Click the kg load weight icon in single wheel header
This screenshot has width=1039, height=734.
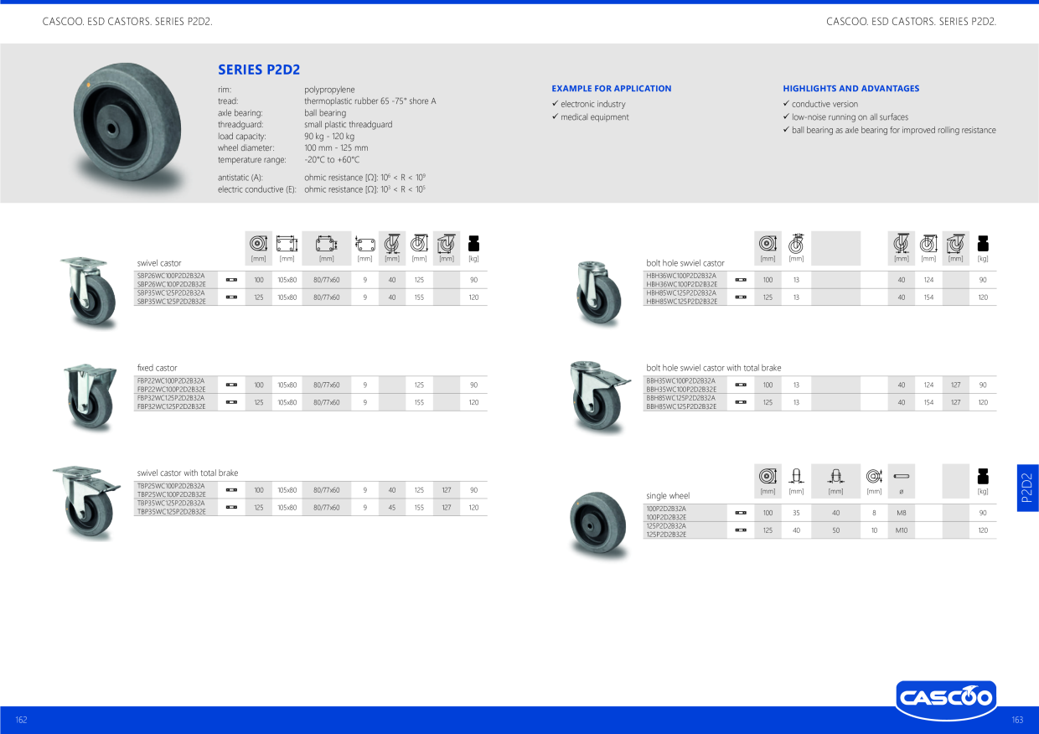[983, 476]
